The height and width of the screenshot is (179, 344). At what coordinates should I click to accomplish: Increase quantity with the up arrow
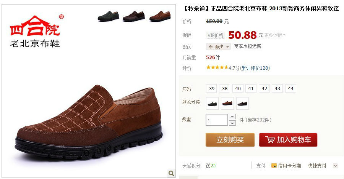pos(232,117)
